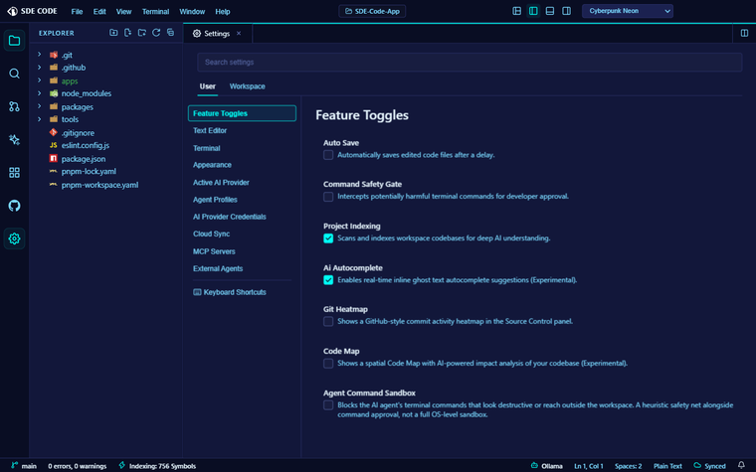Click the main git branch indicator

coord(24,466)
